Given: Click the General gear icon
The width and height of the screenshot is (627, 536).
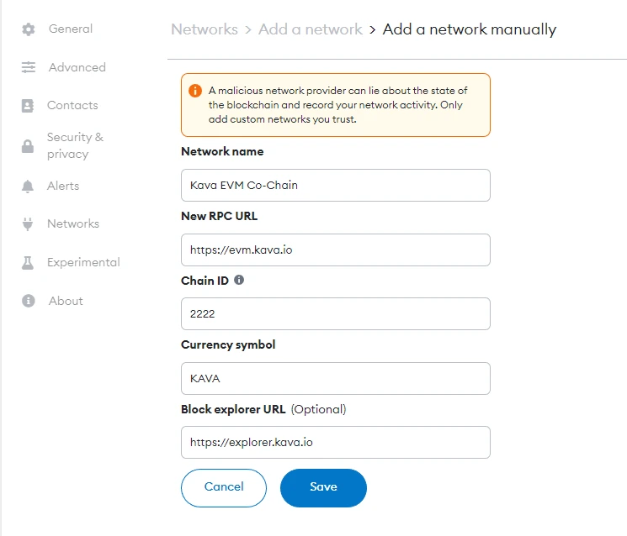Looking at the screenshot, I should (28, 29).
